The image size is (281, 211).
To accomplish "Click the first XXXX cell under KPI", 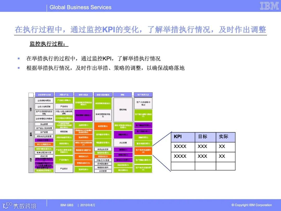I will click(183, 147).
